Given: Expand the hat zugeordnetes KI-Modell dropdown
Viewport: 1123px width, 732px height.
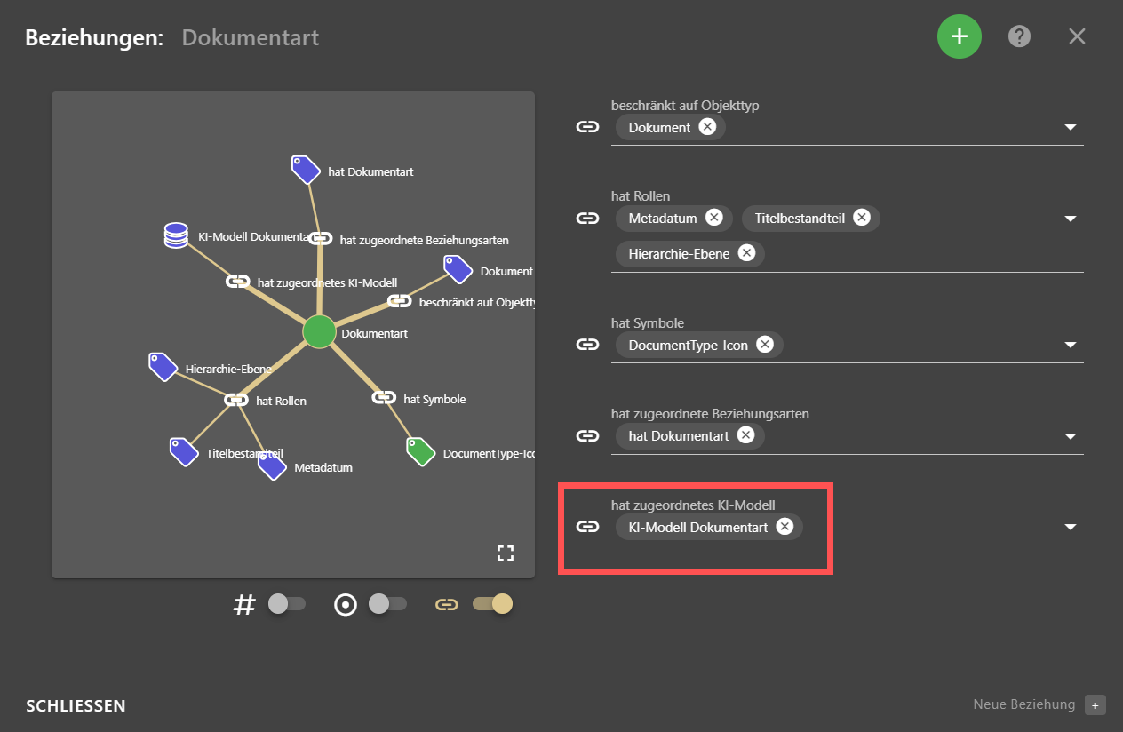Looking at the screenshot, I should point(1071,527).
